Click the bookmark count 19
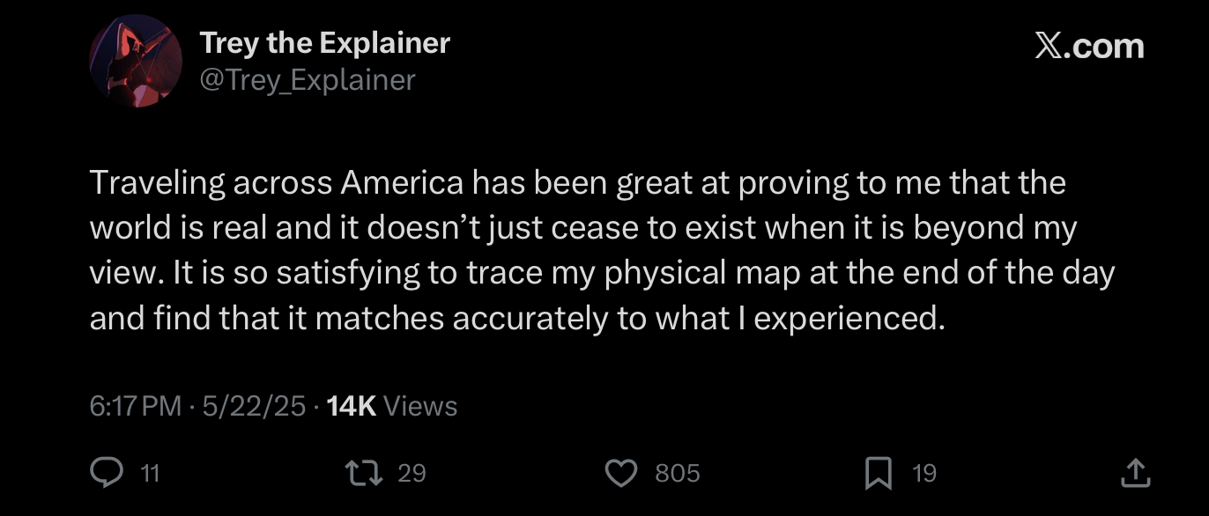 [923, 474]
